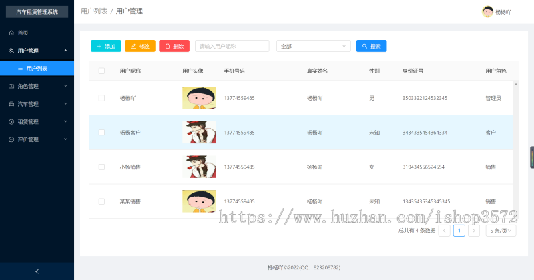Click the 角色管理 icon in sidebar

pos(11,86)
